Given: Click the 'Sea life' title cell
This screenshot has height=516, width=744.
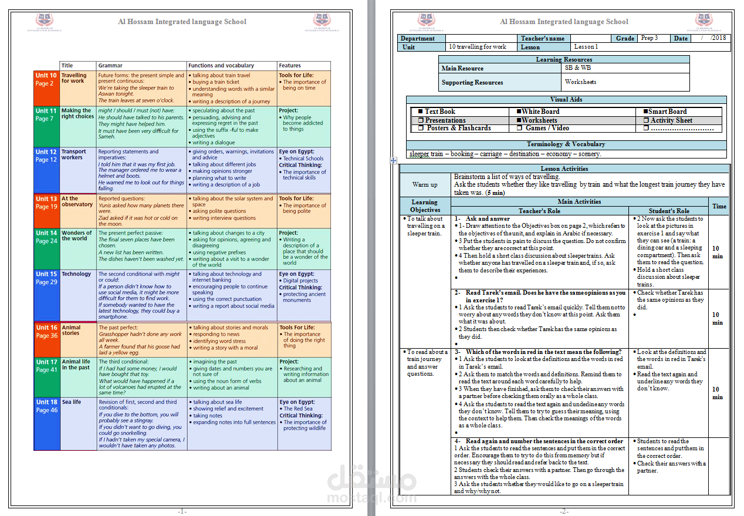Looking at the screenshot, I should (x=78, y=424).
